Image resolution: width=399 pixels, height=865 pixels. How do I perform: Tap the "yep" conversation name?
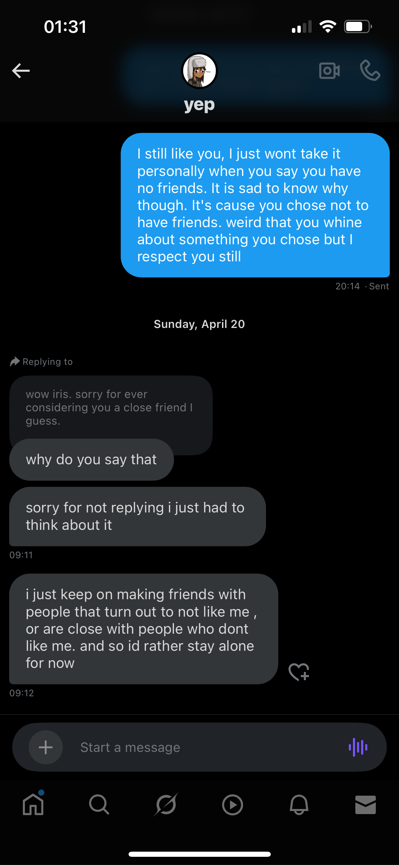coord(199,105)
